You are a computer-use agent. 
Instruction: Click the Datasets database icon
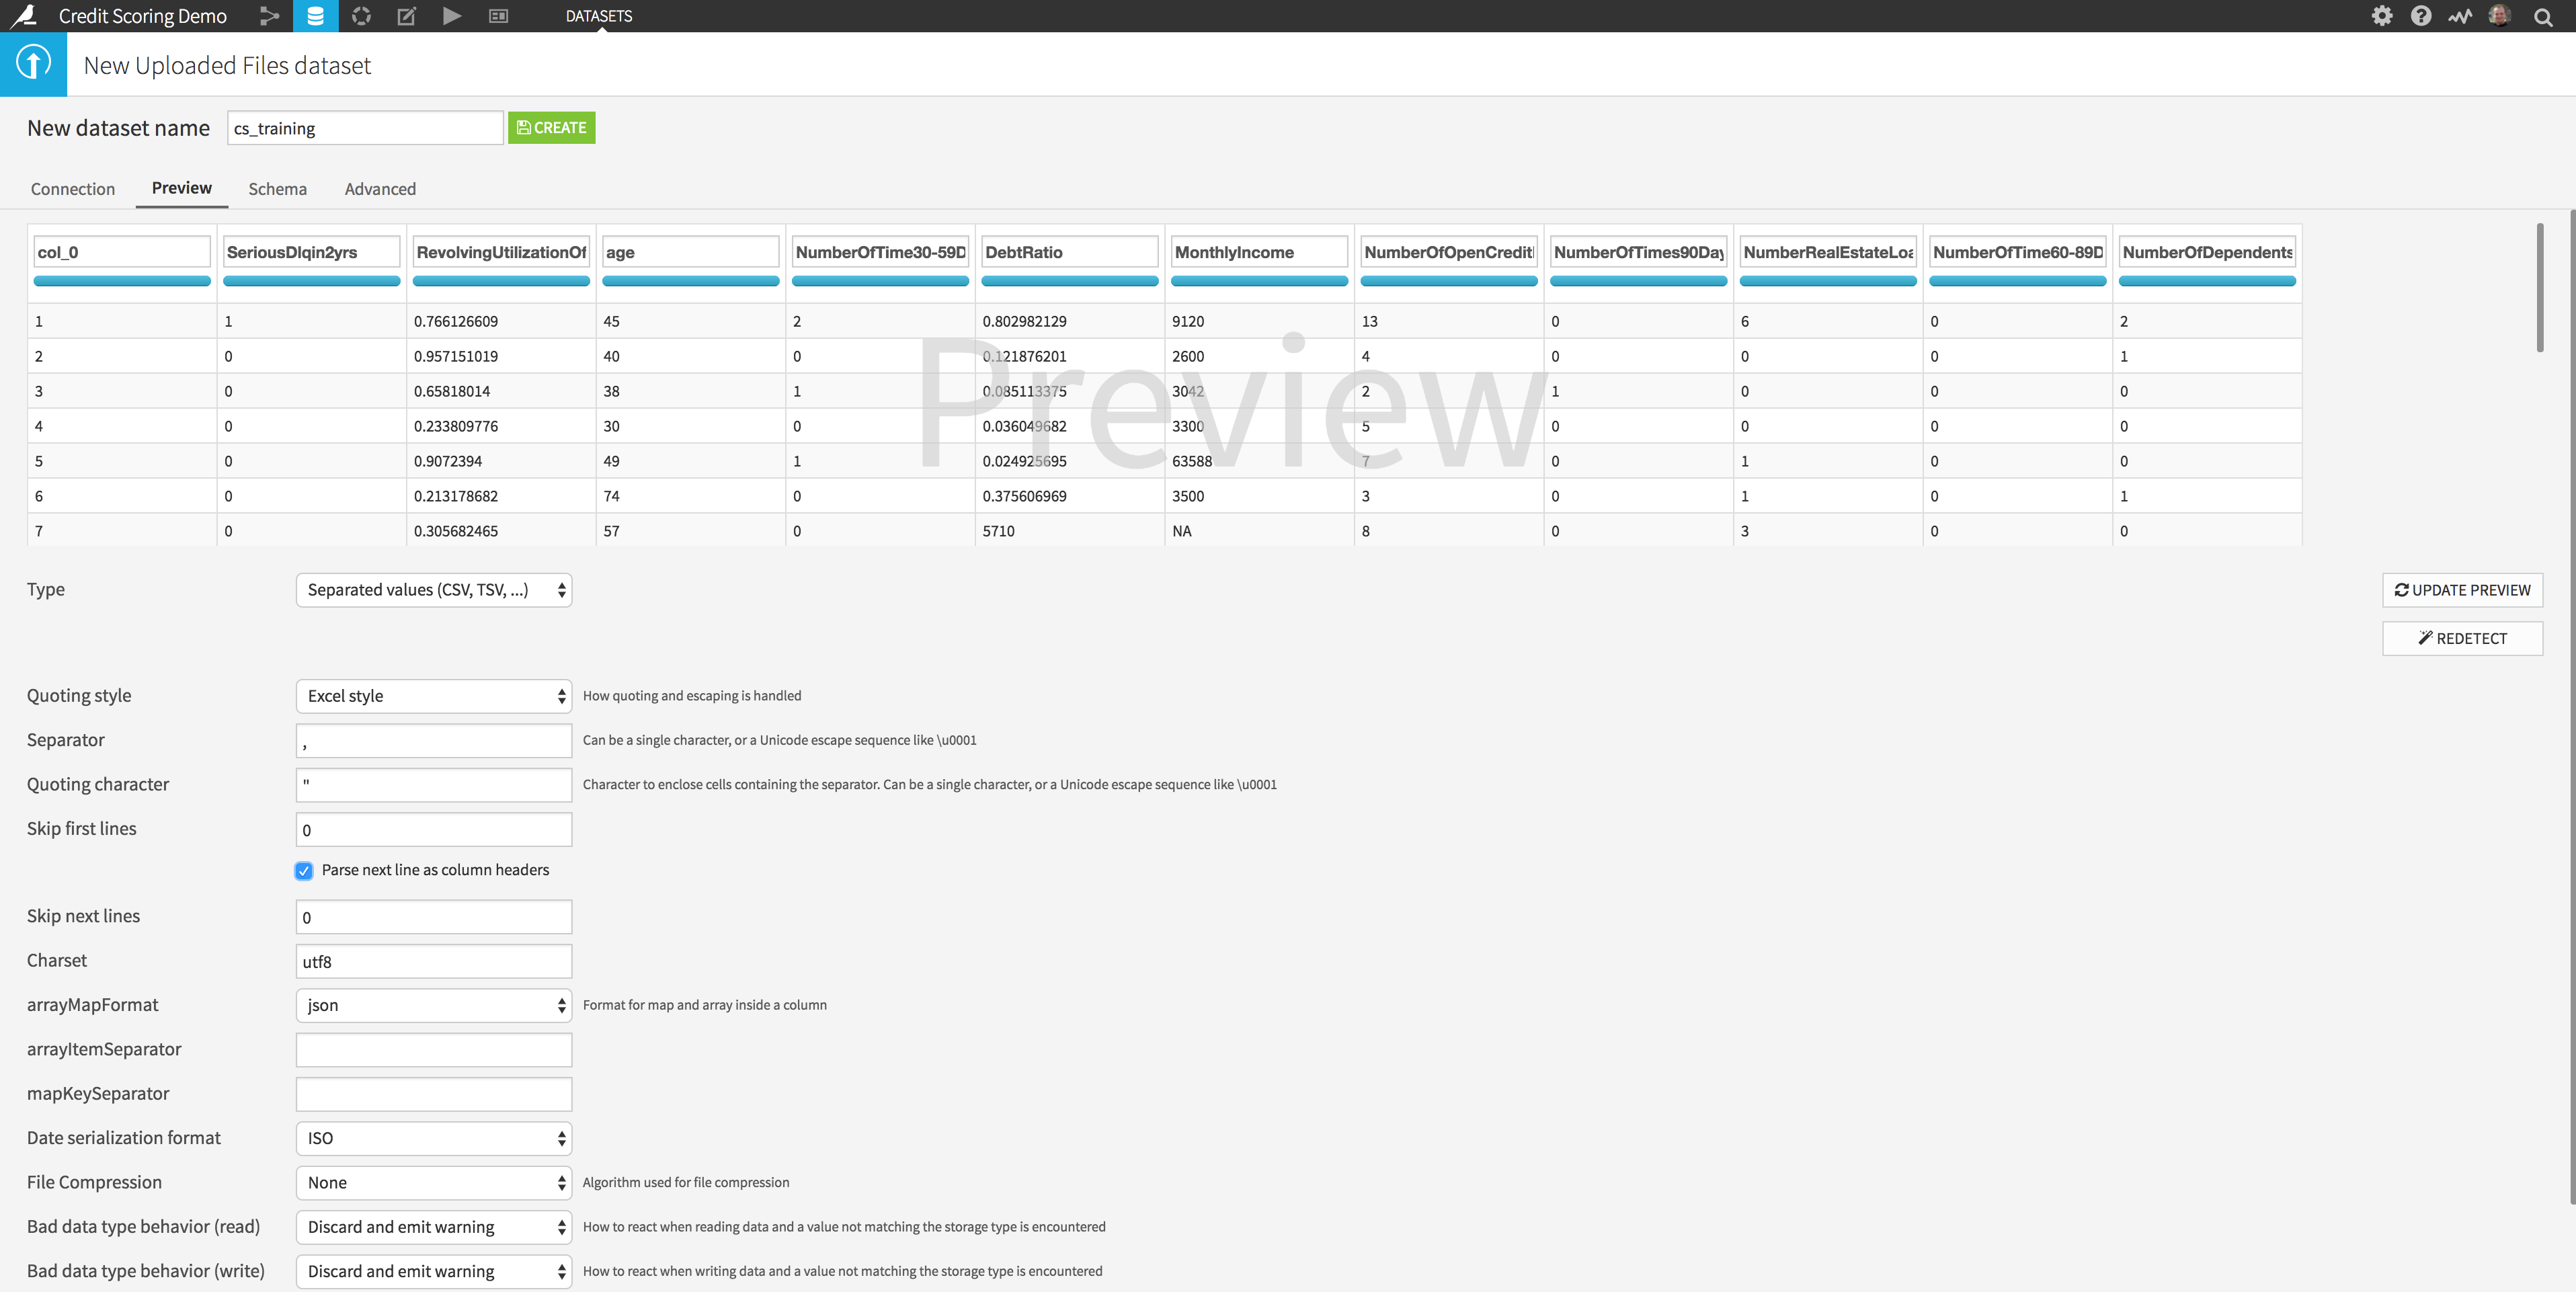(x=315, y=16)
